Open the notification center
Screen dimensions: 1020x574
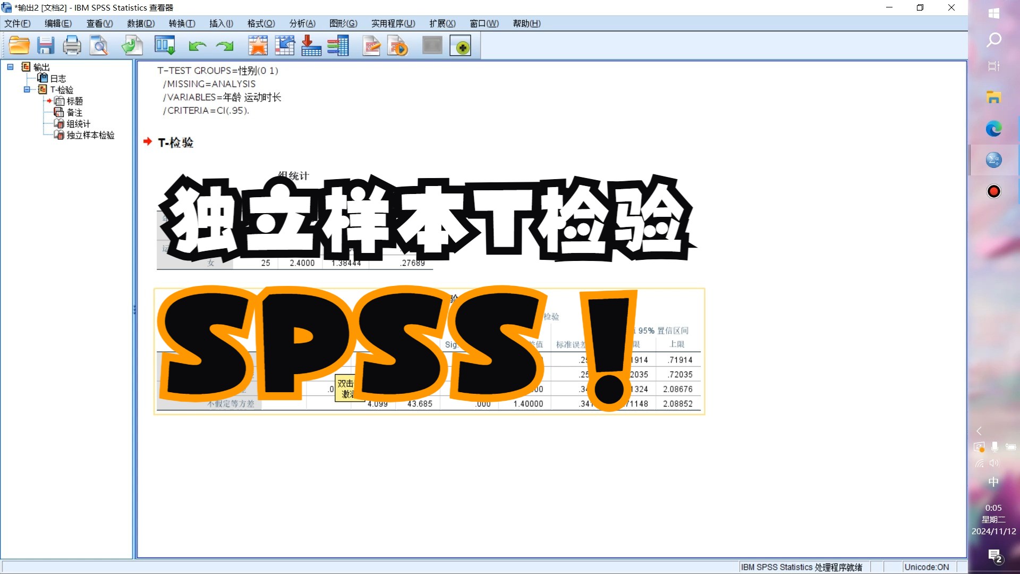[994, 556]
